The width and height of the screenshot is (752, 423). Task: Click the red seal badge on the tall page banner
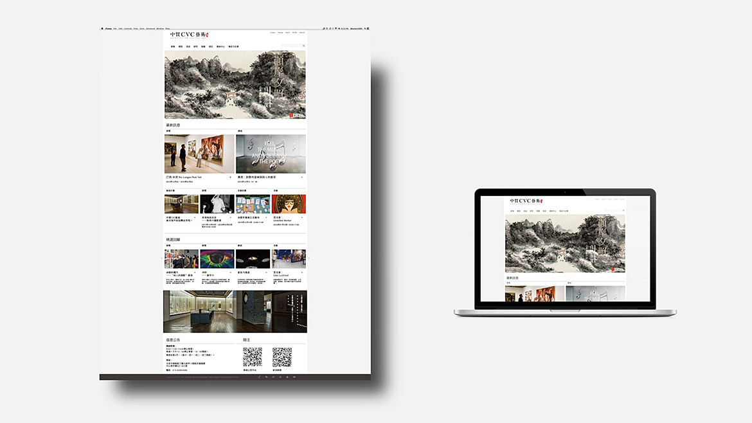coord(291,115)
